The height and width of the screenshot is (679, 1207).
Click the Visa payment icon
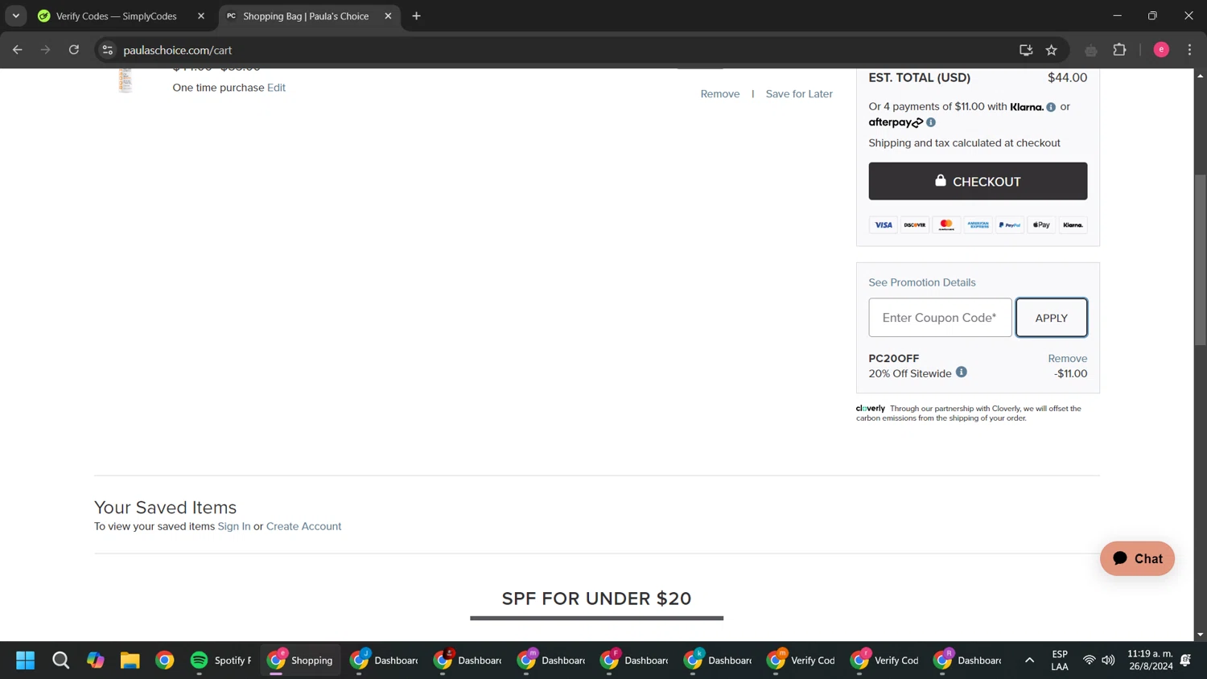[884, 225]
